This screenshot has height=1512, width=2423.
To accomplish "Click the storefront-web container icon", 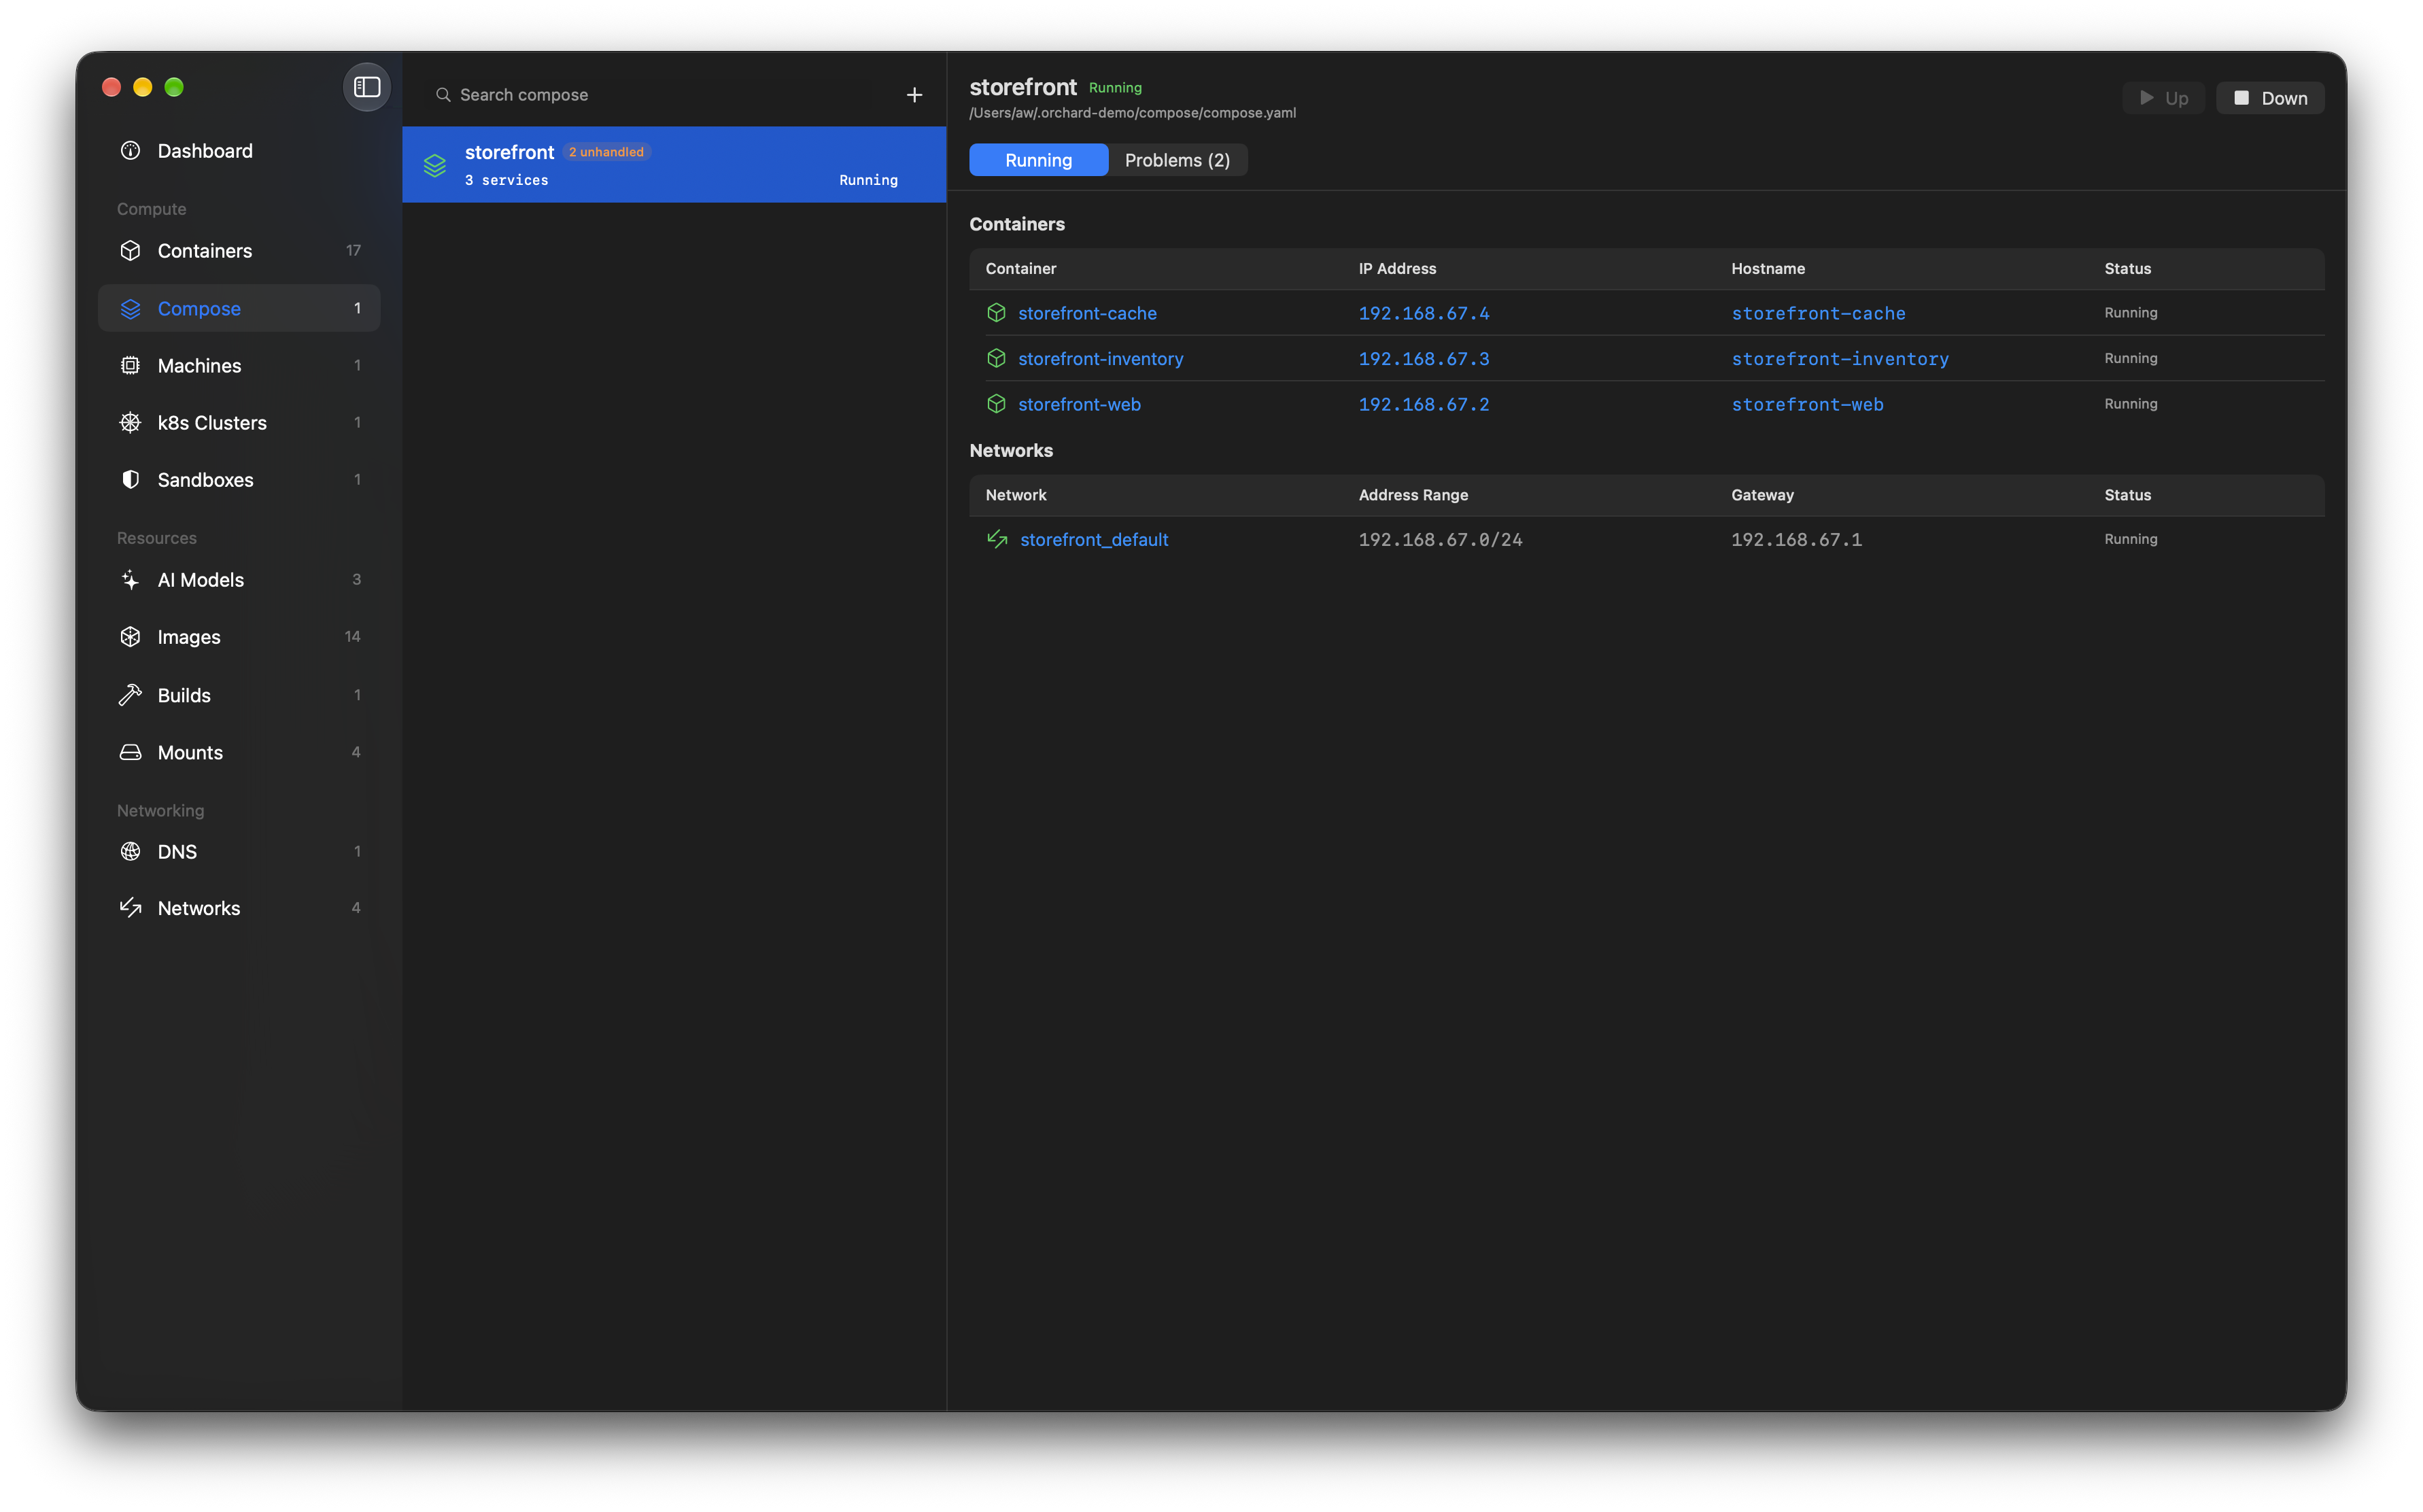I will (996, 404).
